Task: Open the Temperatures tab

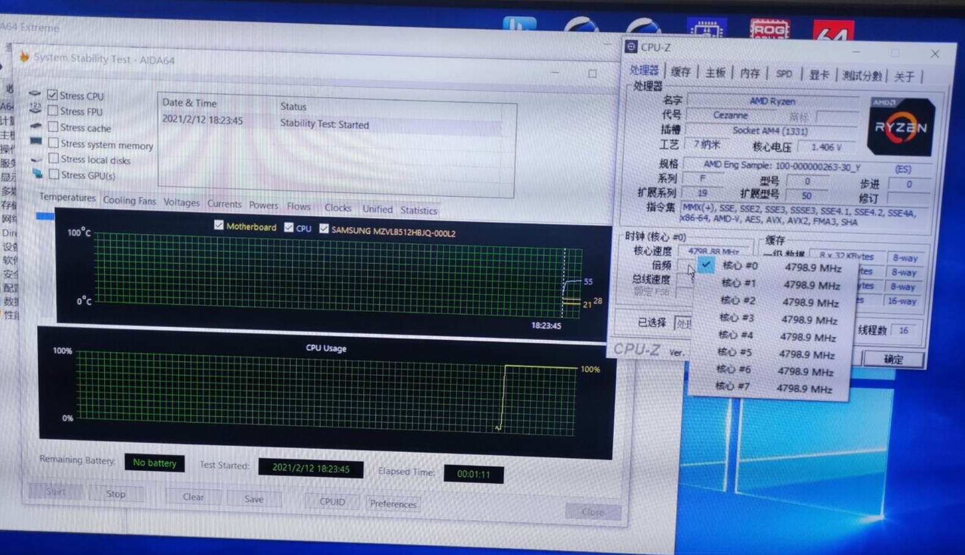Action: click(67, 197)
